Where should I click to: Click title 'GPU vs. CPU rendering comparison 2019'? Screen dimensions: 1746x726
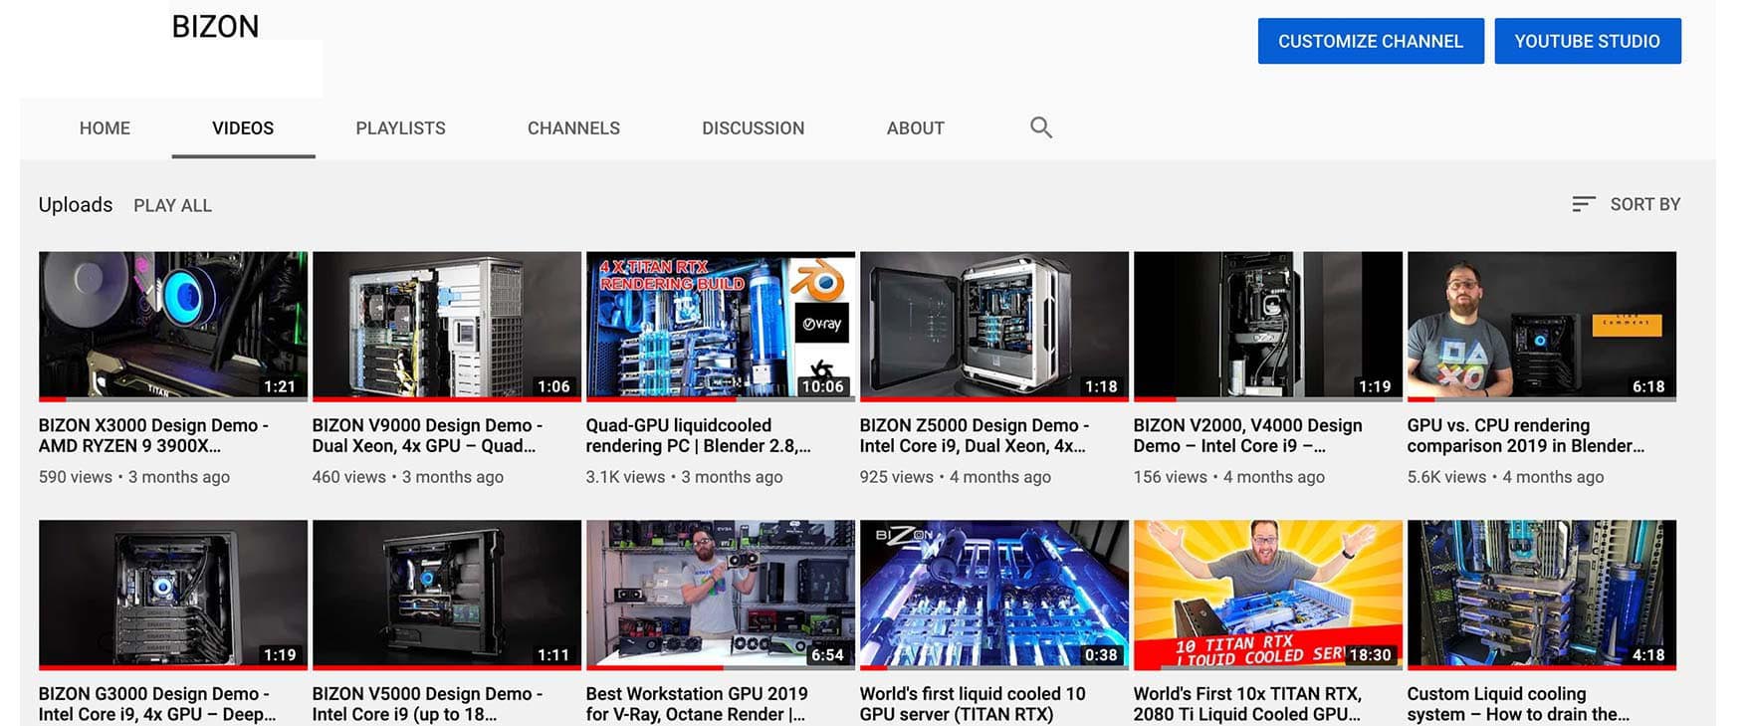point(1526,436)
